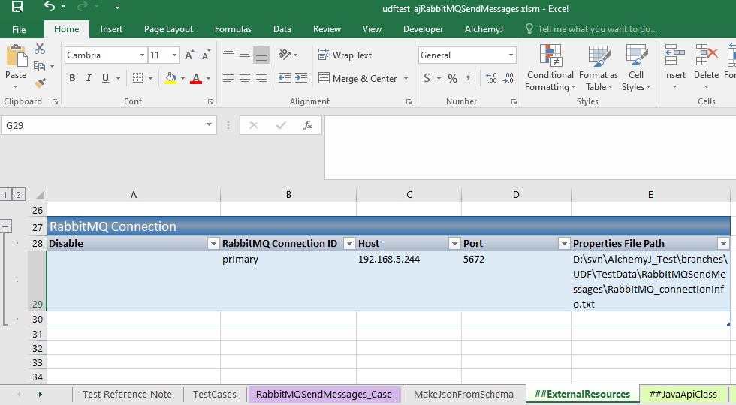Click the Insert Function fx icon
The image size is (736, 405).
(307, 125)
